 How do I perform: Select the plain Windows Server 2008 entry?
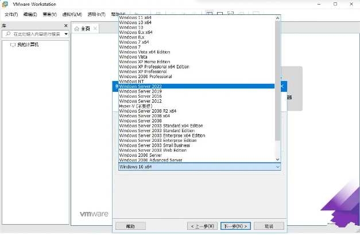tap(196, 121)
